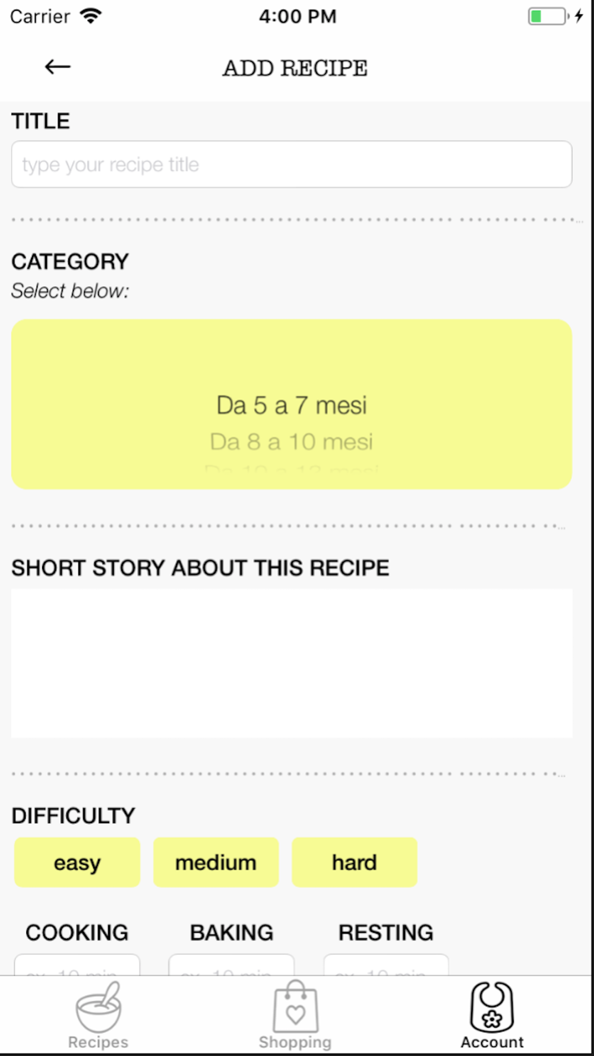
Task: Focus the Baking time field
Action: (232, 965)
